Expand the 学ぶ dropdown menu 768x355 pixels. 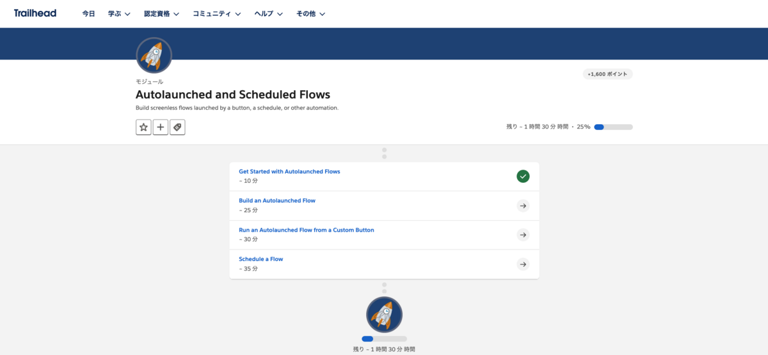(x=119, y=13)
